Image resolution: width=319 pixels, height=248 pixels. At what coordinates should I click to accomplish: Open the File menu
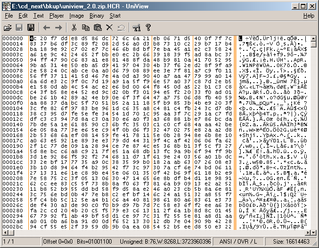9,16
